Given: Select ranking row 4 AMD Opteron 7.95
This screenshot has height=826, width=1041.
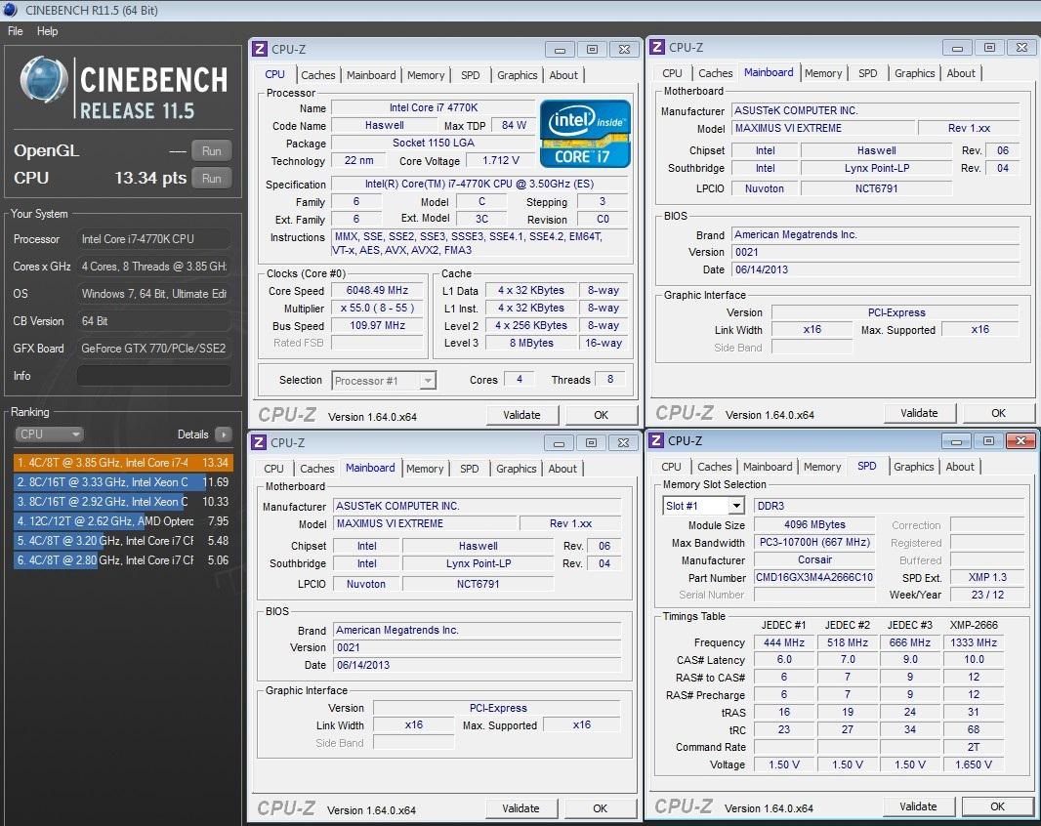Looking at the screenshot, I should tap(123, 521).
